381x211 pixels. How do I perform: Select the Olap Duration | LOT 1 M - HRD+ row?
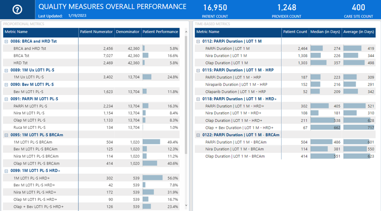coord(285,120)
